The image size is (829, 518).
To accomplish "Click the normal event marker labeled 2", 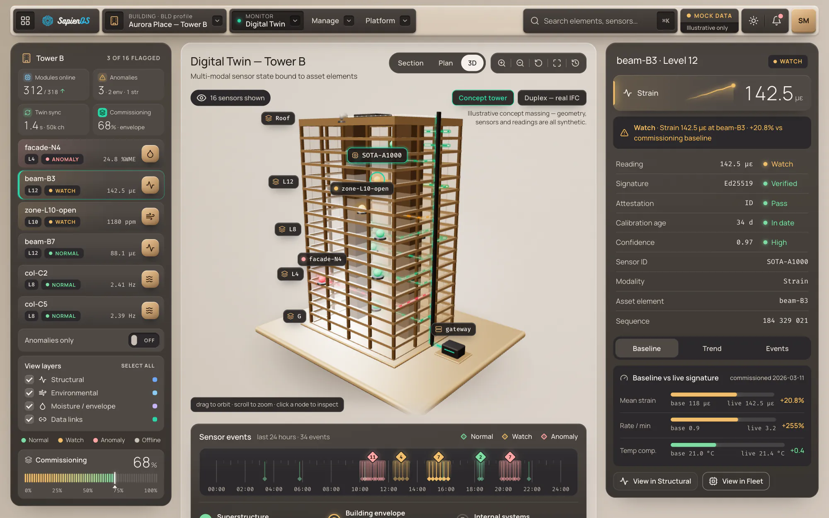I will click(480, 457).
